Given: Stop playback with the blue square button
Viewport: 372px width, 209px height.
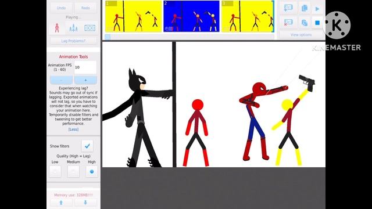Looking at the screenshot, I should pos(317,23).
